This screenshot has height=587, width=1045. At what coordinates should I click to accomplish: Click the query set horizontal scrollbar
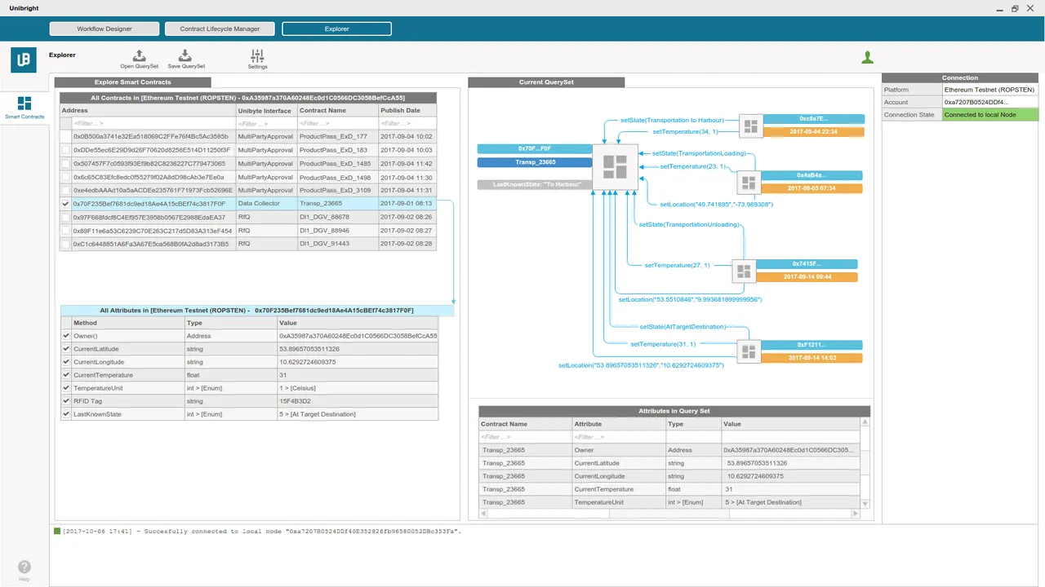point(669,514)
